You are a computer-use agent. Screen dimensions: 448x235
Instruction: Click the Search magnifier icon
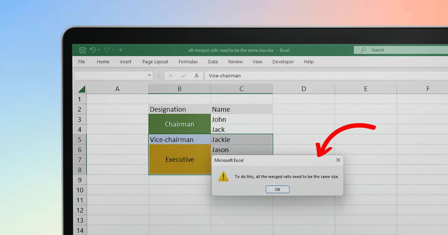coord(363,50)
